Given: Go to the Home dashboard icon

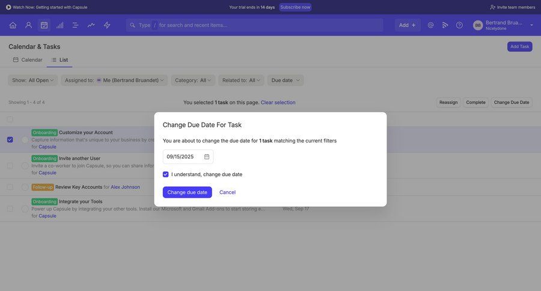Looking at the screenshot, I should (13, 25).
